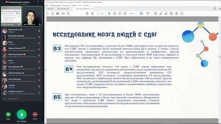221x124 pixels.
Task: Add a sticky note comment
Action: pyautogui.click(x=155, y=14)
